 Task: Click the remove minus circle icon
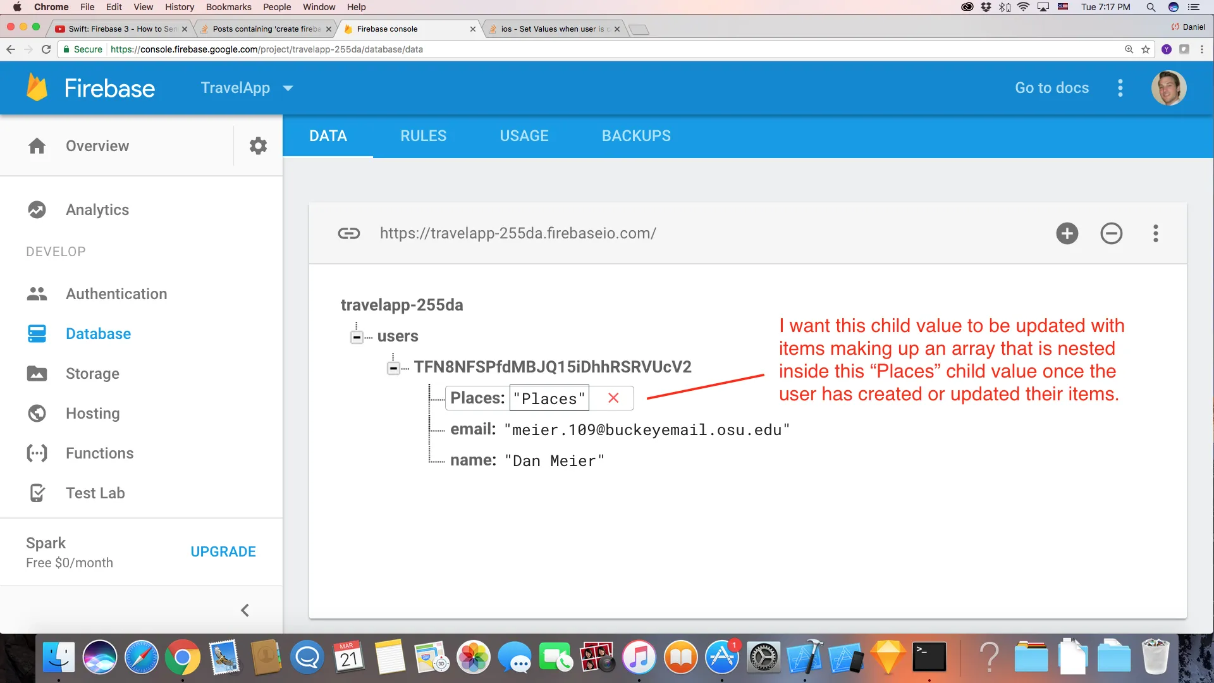pyautogui.click(x=1111, y=233)
